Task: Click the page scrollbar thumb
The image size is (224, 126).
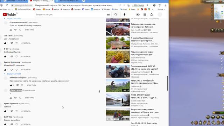Action: [167, 83]
